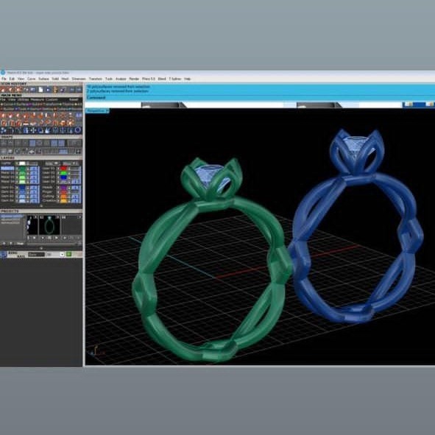Viewport: 435px width, 435px height.
Task: Click the blue color swatch of User 03 layer
Action: click(x=63, y=177)
